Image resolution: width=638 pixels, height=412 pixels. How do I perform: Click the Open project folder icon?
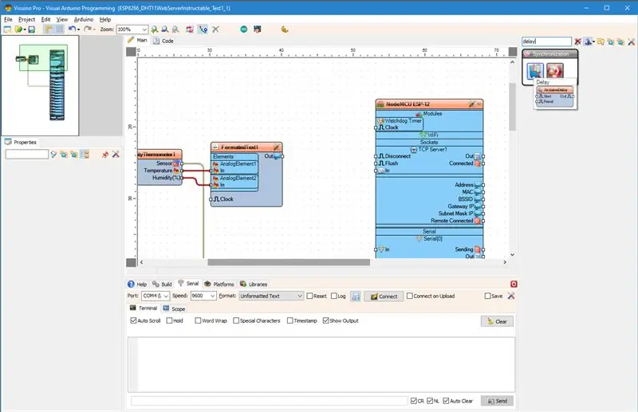pyautogui.click(x=18, y=29)
